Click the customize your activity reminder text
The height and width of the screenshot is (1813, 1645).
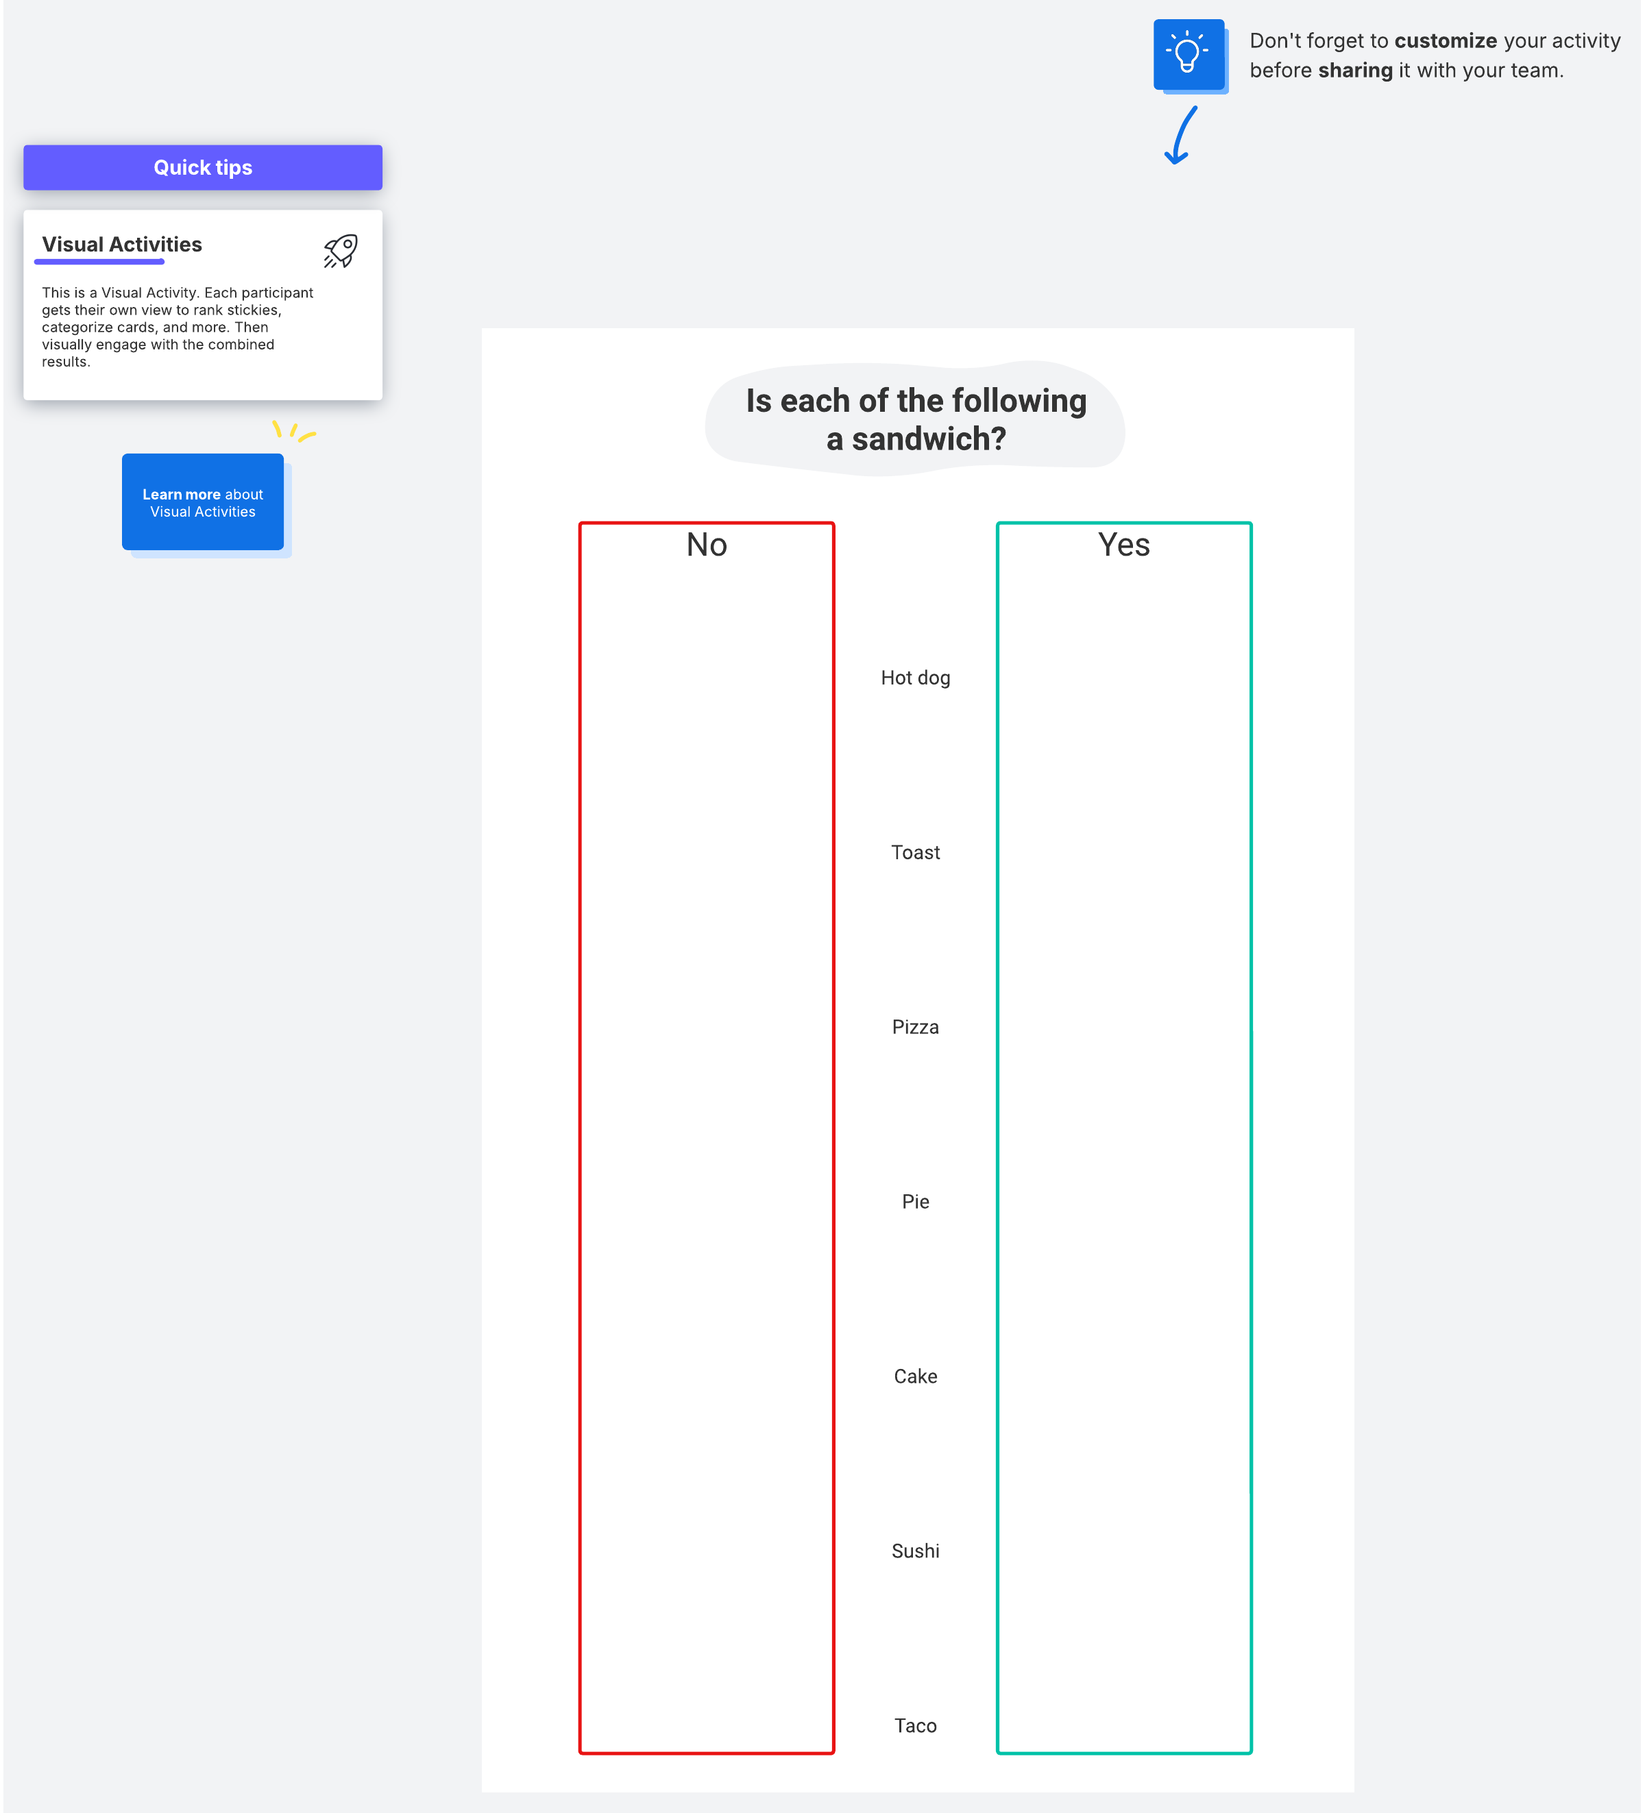(1434, 56)
